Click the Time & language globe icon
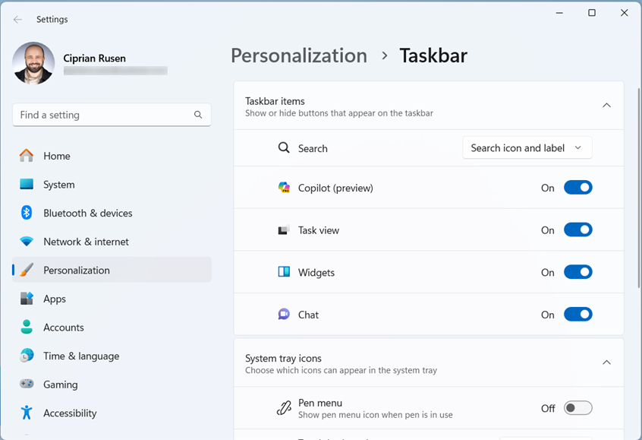The image size is (642, 440). 27,356
